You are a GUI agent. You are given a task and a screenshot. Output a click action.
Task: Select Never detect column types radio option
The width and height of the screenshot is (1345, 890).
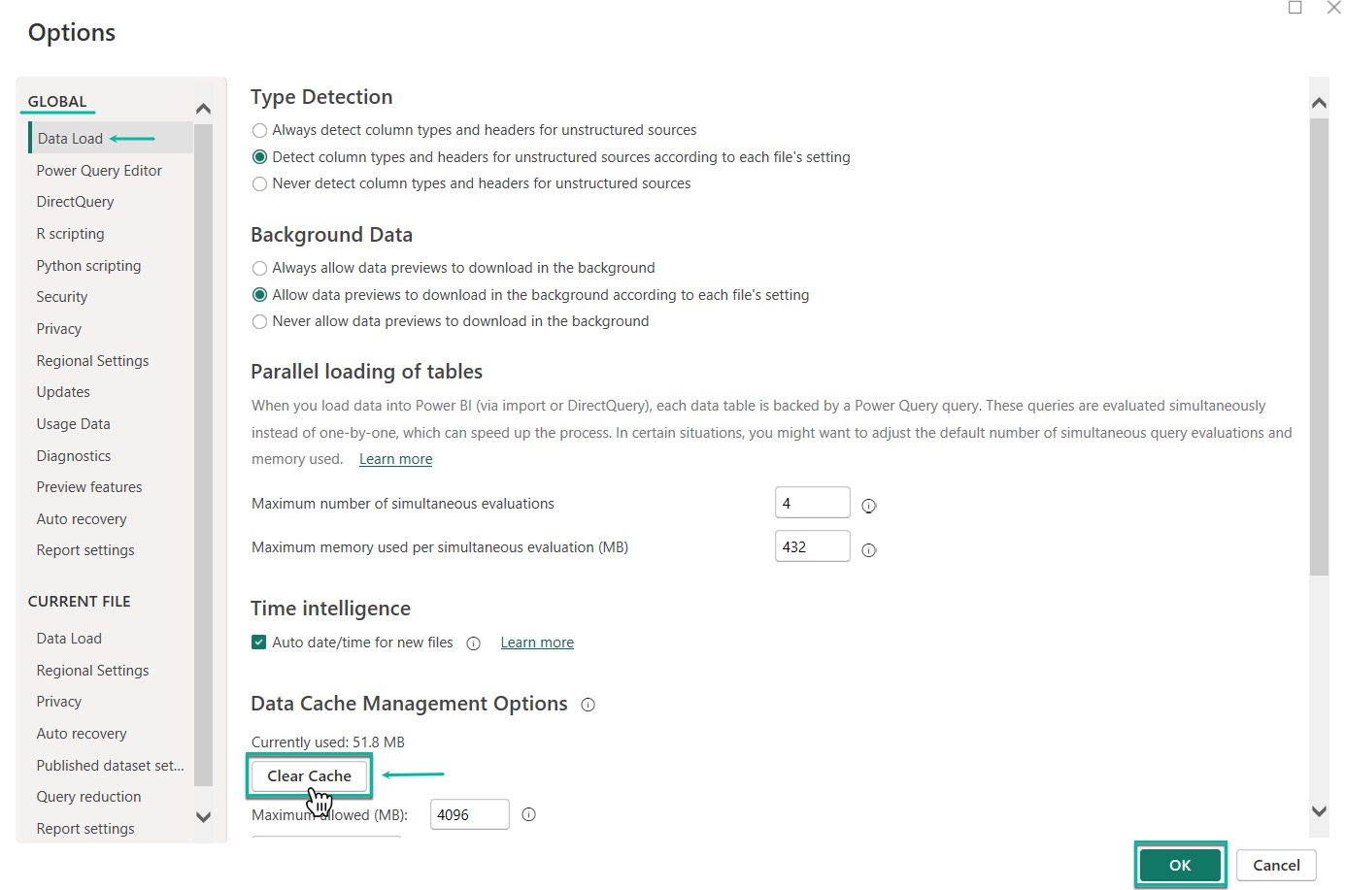259,184
